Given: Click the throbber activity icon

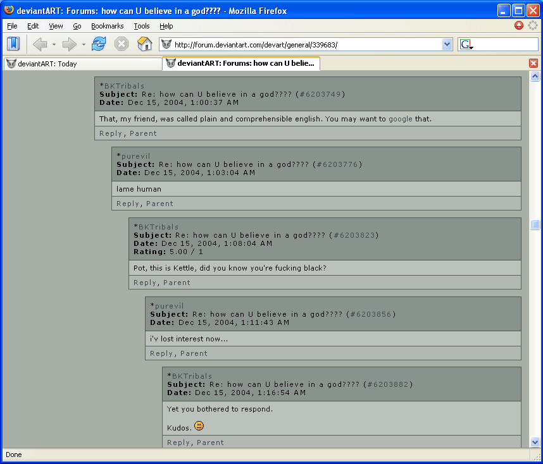Looking at the screenshot, I should tap(533, 25).
